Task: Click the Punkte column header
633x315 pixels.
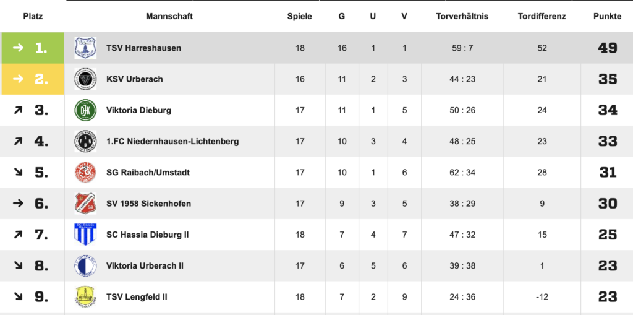Action: [x=608, y=17]
